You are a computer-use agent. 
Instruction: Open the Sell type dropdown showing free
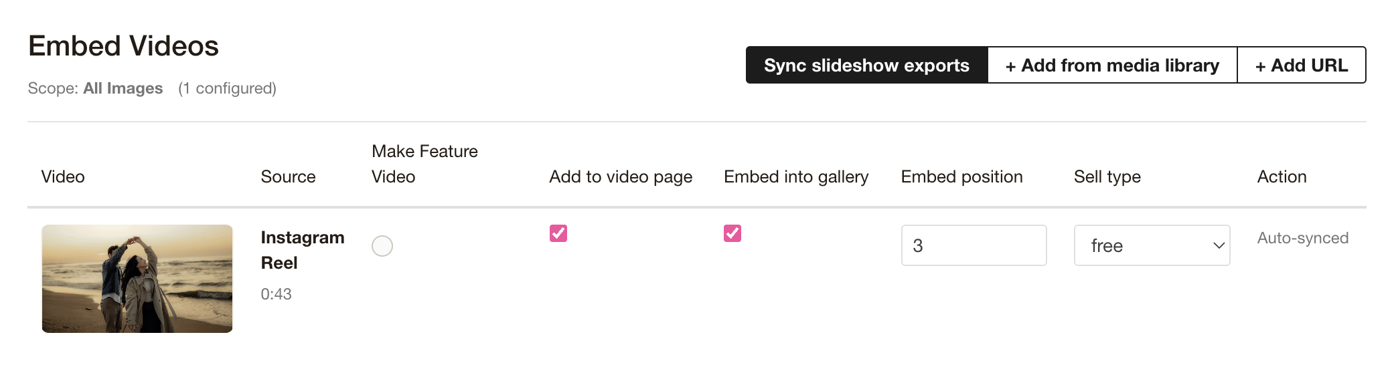point(1152,245)
